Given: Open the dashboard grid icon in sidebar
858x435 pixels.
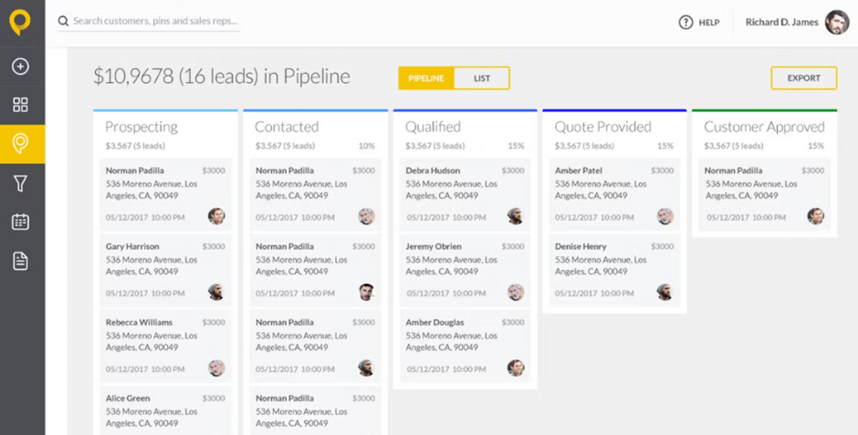Looking at the screenshot, I should tap(20, 105).
